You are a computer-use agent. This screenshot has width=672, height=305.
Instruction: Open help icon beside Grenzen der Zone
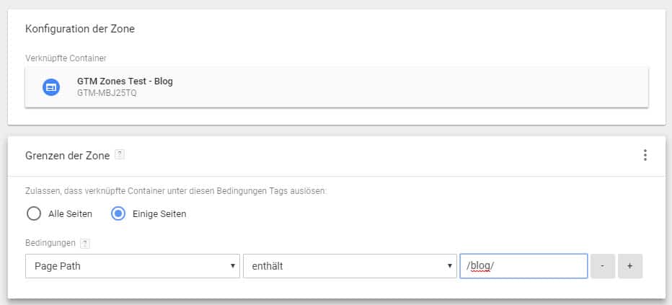[x=120, y=154]
